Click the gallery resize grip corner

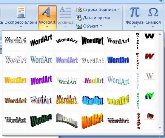pos(161,133)
